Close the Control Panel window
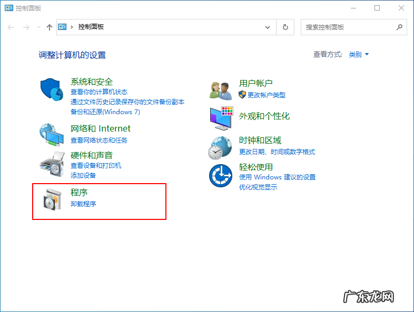The width and height of the screenshot is (414, 312). click(x=401, y=8)
